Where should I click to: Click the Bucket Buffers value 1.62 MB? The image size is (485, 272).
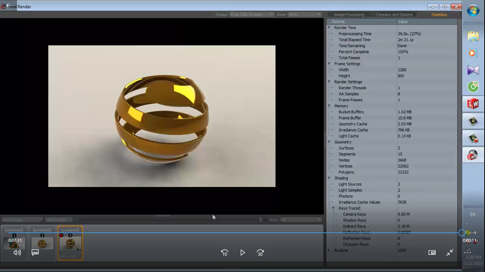pyautogui.click(x=405, y=112)
